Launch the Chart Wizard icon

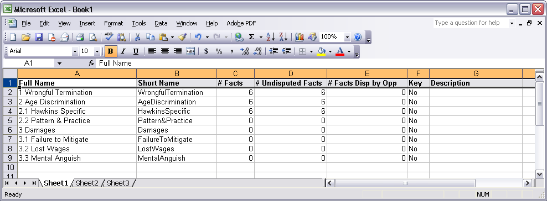coord(300,37)
